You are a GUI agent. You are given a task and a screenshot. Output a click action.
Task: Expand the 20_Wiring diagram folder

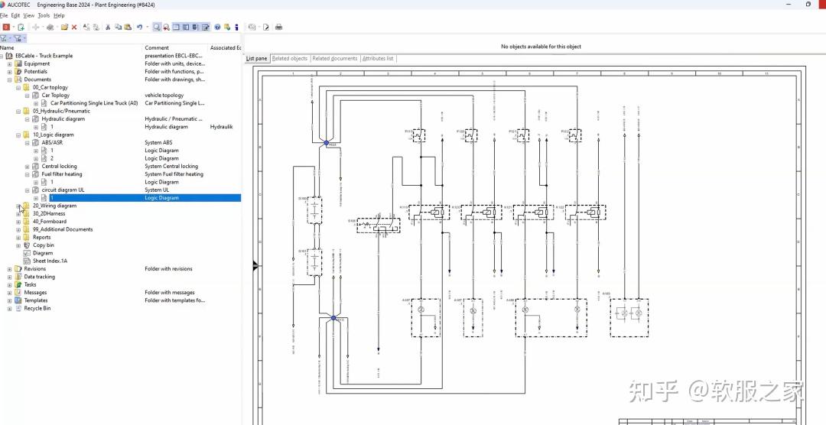[18, 206]
